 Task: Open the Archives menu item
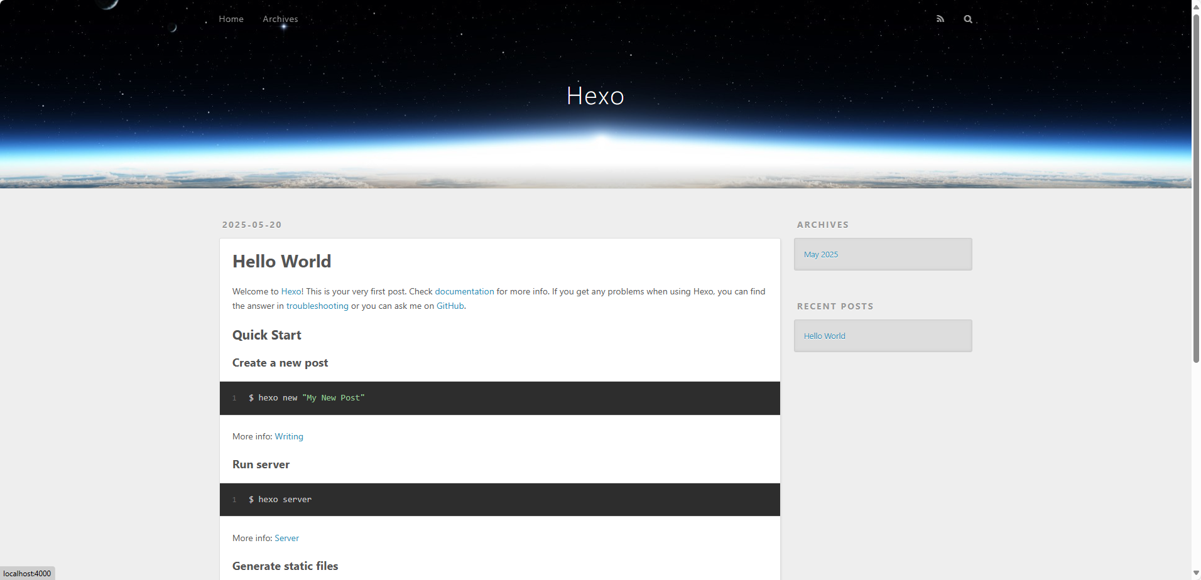(280, 19)
